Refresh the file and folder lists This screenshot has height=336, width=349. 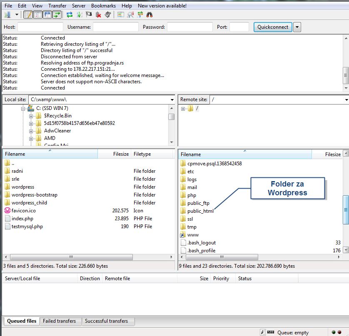click(70, 15)
